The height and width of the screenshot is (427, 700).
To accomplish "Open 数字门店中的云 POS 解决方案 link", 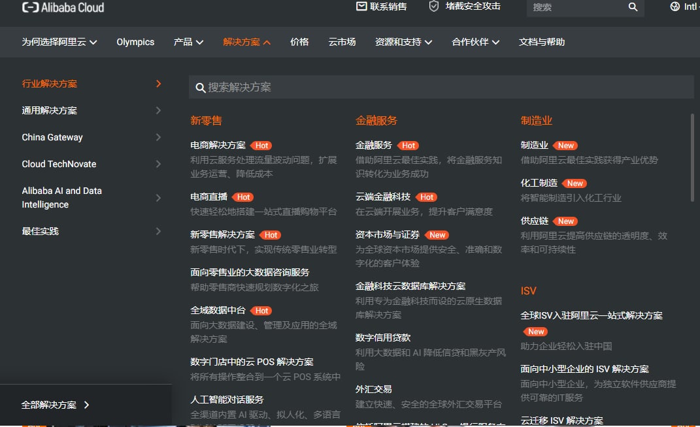I will click(252, 362).
